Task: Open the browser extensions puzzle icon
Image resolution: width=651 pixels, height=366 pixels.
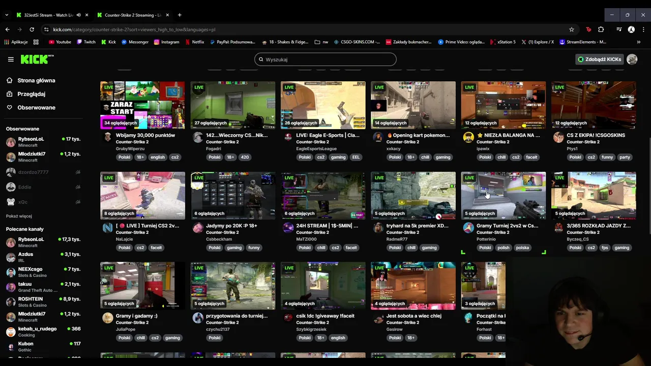Action: click(601, 29)
